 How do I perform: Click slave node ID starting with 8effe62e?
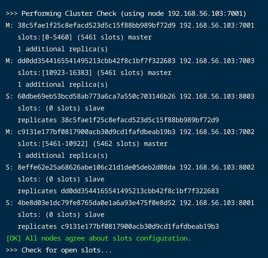(x=96, y=167)
